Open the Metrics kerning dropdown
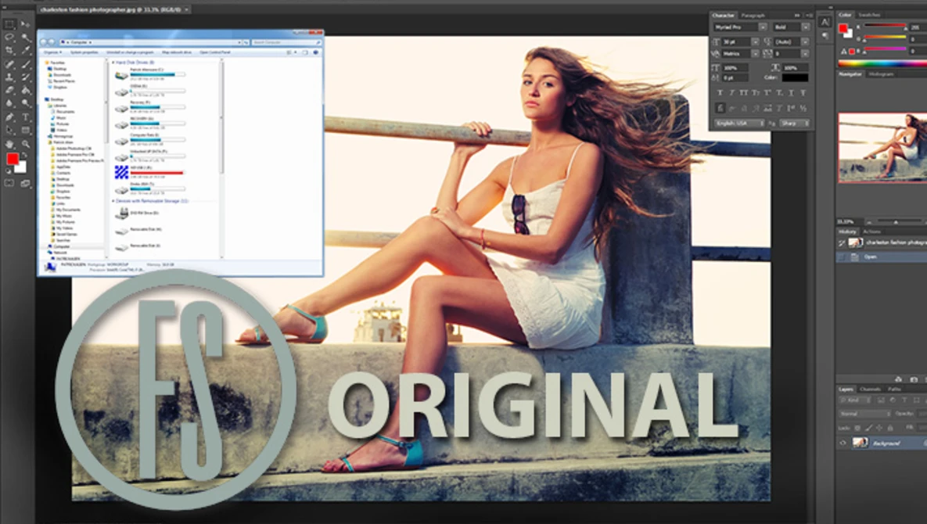 point(755,54)
